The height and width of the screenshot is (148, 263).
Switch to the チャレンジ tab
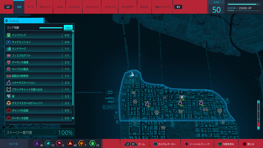[110, 7]
